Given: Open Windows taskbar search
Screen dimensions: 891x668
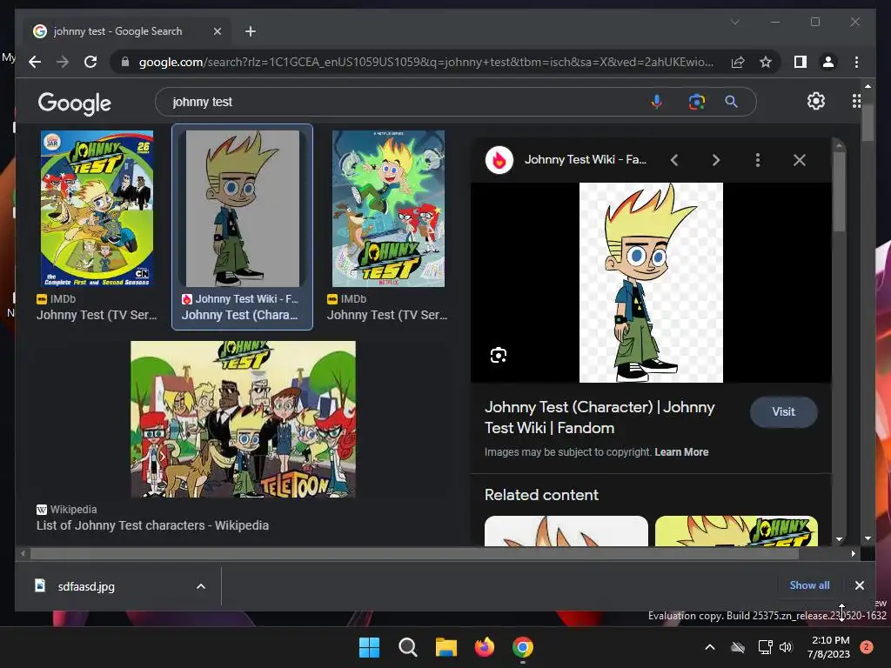Looking at the screenshot, I should (x=407, y=647).
